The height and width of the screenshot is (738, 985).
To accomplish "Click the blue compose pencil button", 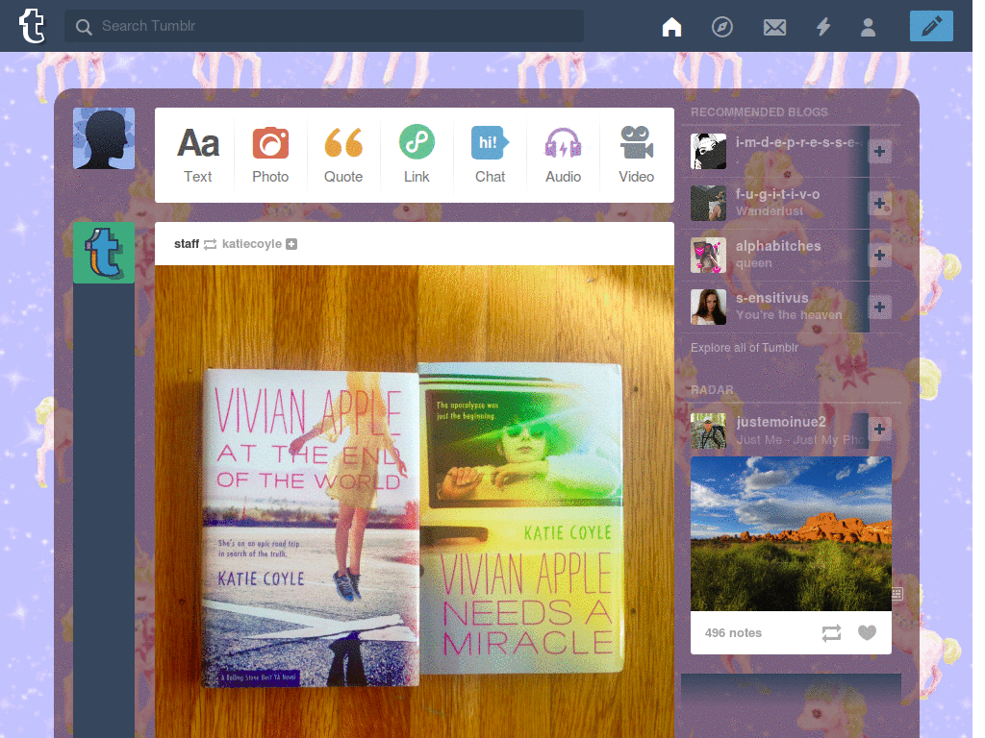I will click(931, 26).
